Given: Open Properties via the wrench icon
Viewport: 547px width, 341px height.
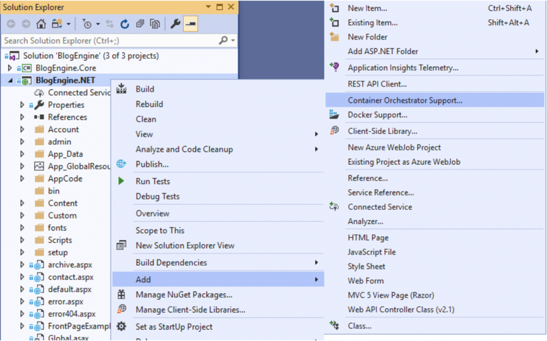Looking at the screenshot, I should point(175,23).
